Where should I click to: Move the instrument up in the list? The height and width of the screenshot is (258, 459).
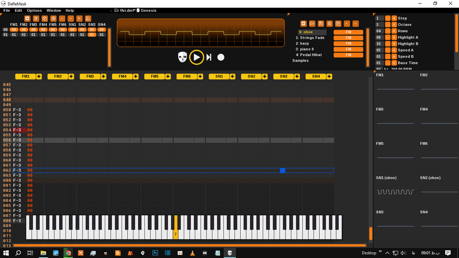(x=347, y=23)
